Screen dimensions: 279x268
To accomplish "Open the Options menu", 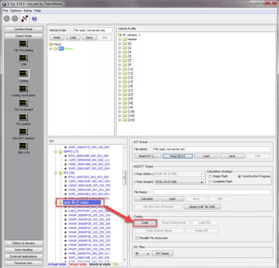I will 16,10.
